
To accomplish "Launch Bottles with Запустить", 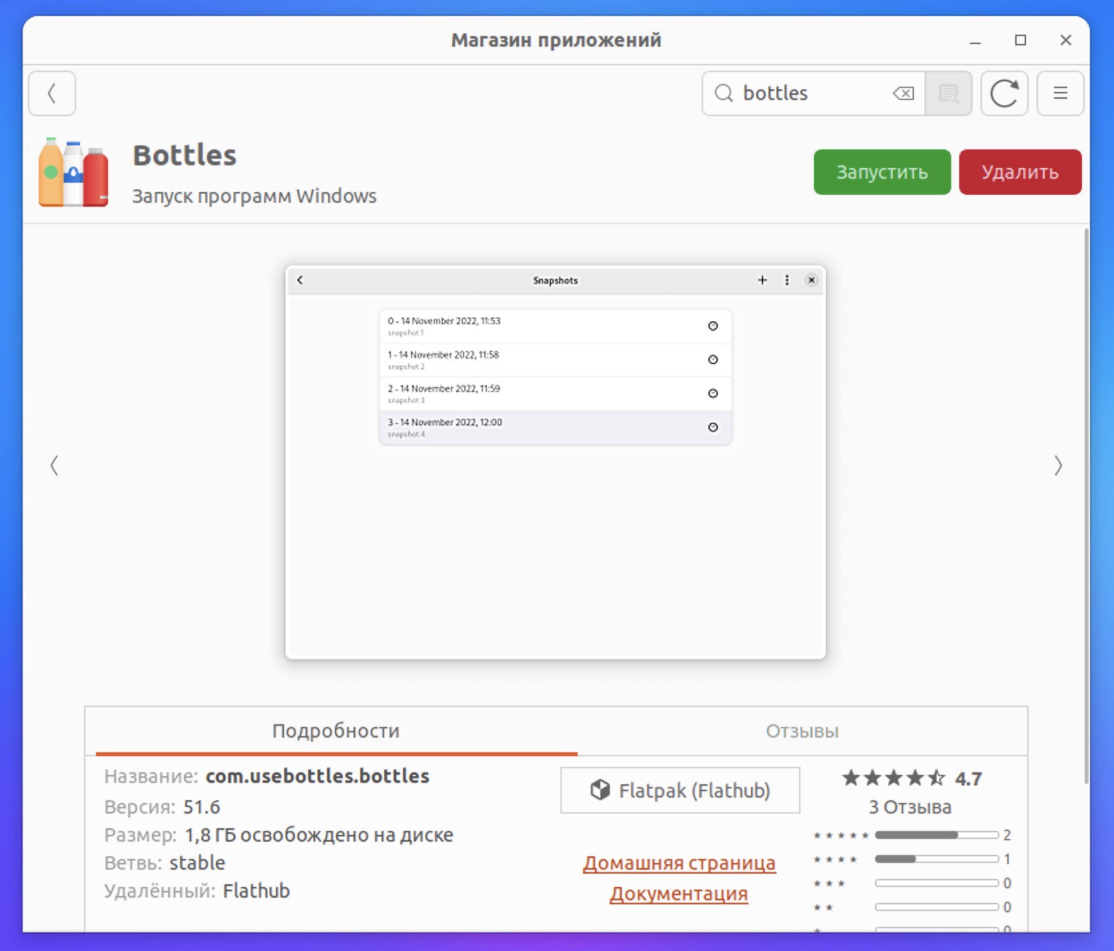I will tap(882, 172).
